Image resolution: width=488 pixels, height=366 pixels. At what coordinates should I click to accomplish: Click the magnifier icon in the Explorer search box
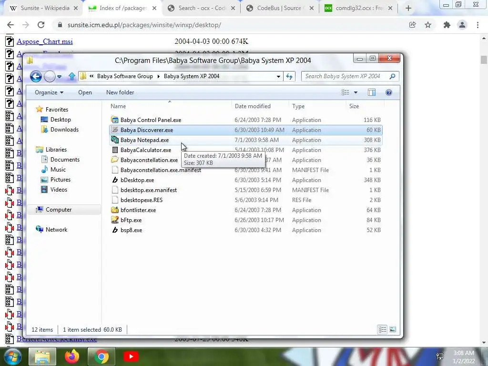coord(393,76)
